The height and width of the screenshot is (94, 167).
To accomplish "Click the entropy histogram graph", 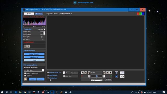I will [x=34, y=21].
